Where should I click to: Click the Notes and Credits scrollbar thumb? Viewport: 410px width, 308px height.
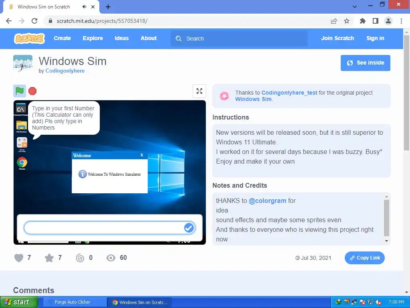tap(386, 218)
